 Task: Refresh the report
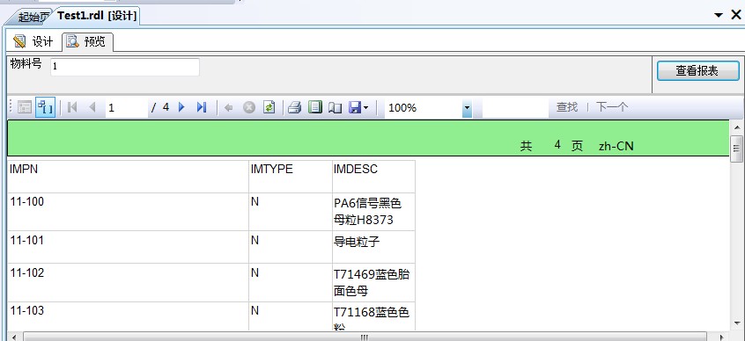pyautogui.click(x=269, y=107)
